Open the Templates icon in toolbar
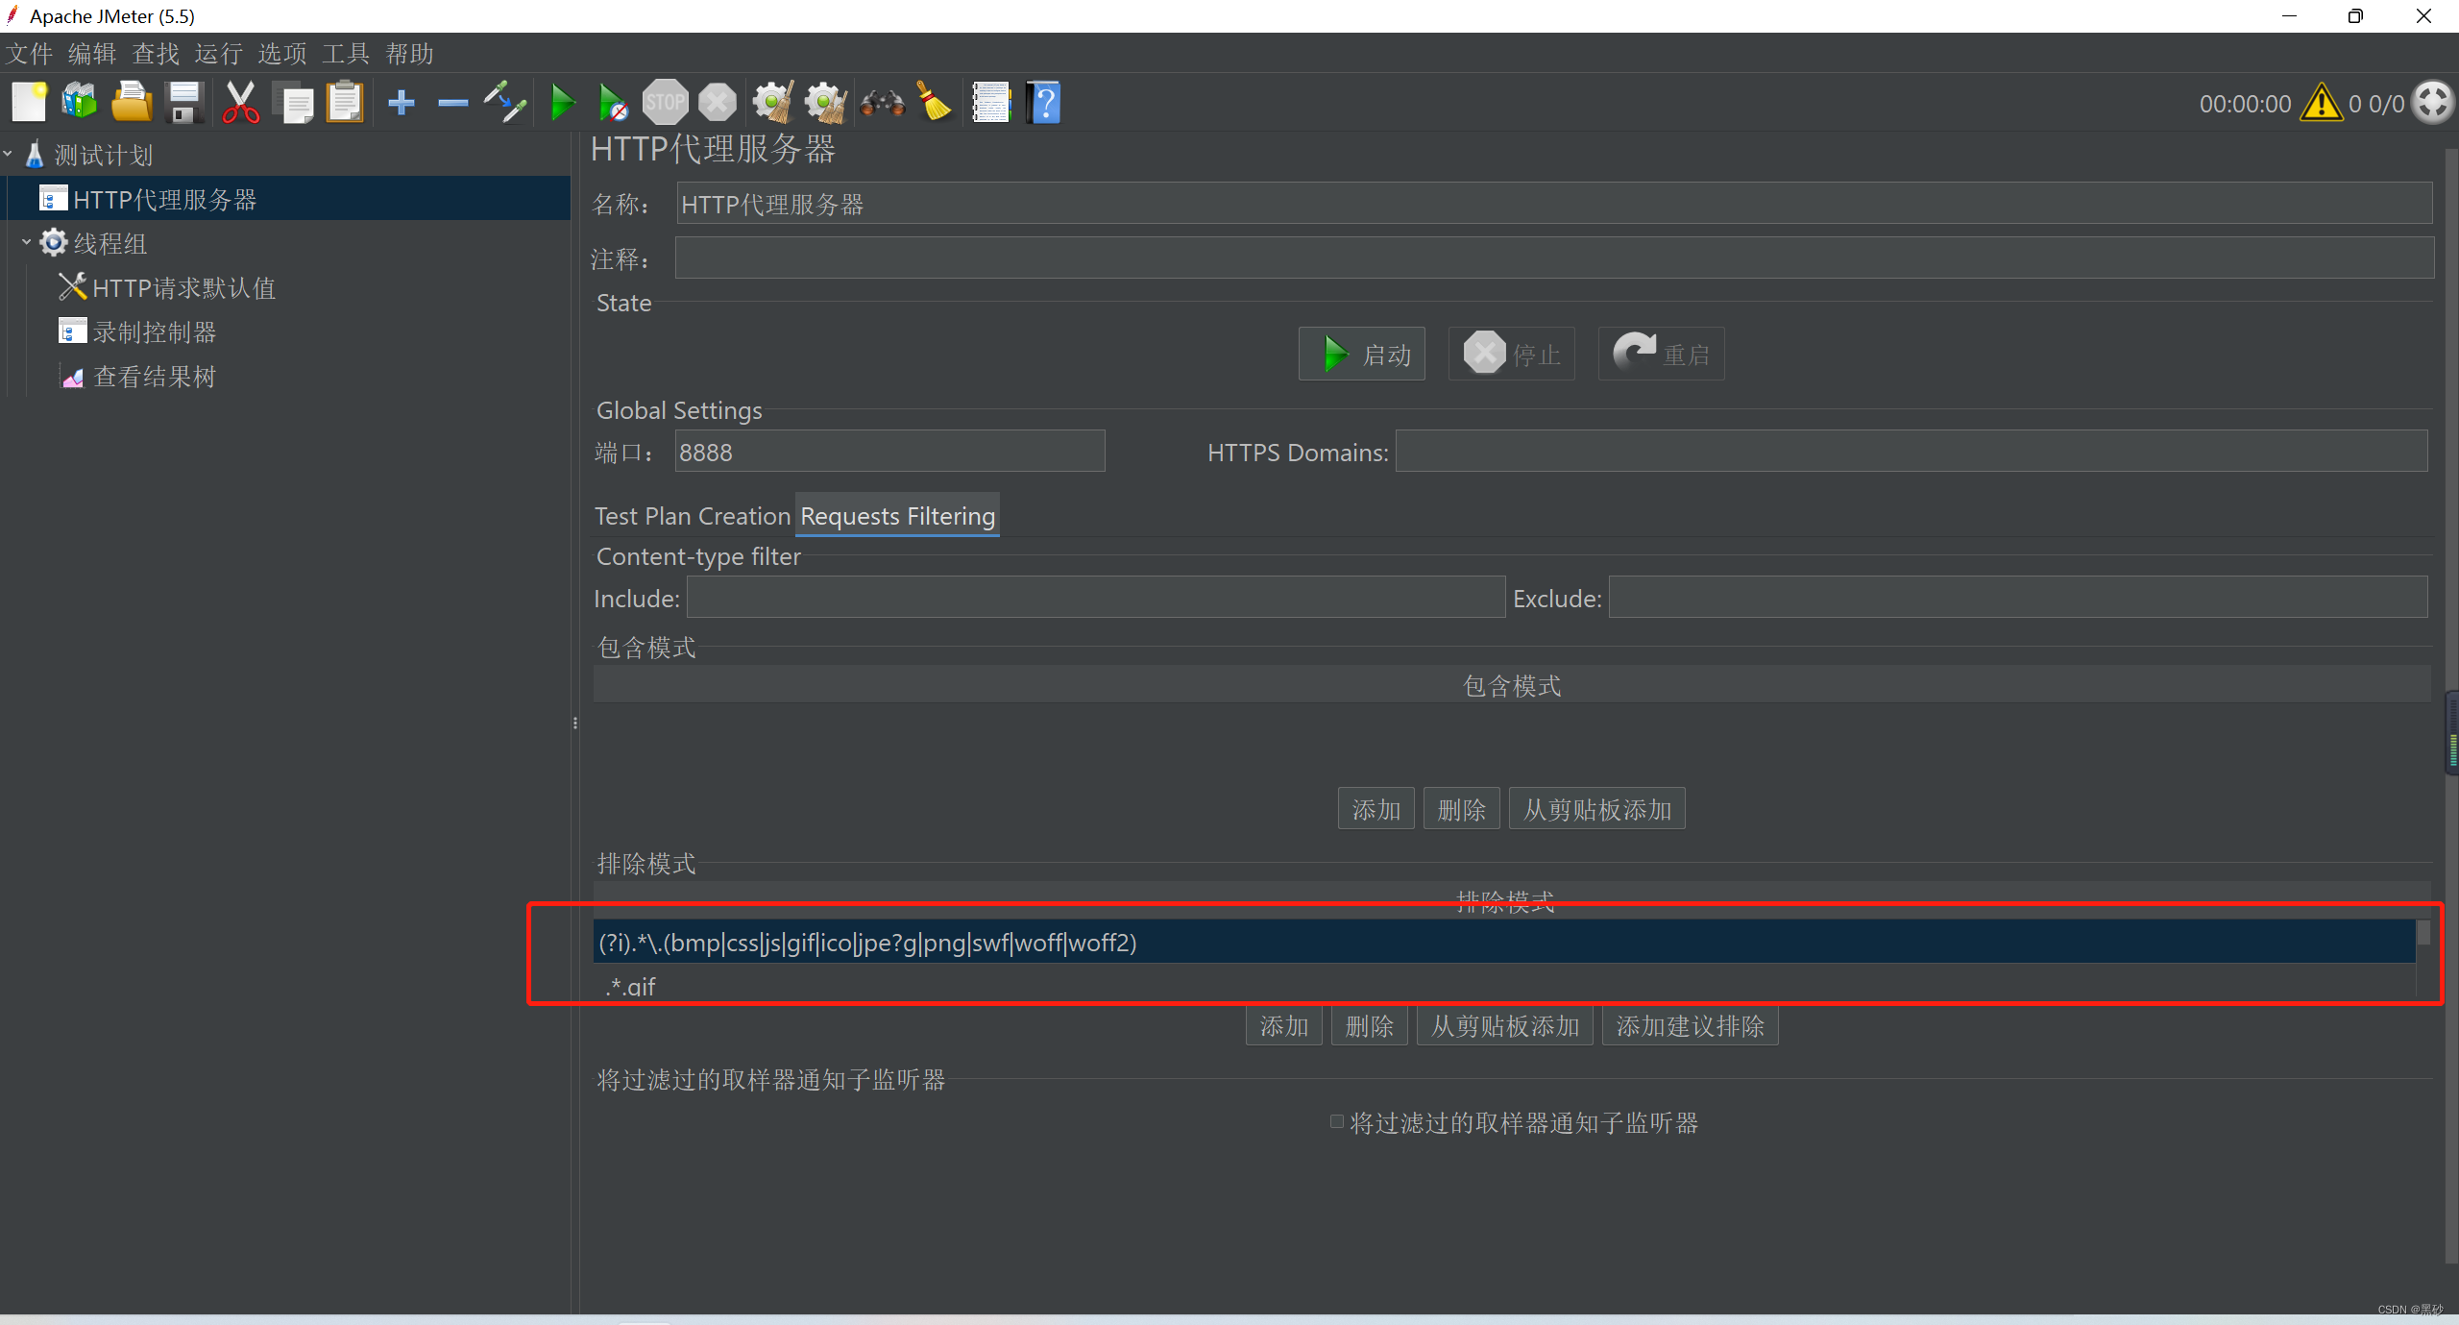Viewport: 2459px width, 1325px height. pos(80,102)
